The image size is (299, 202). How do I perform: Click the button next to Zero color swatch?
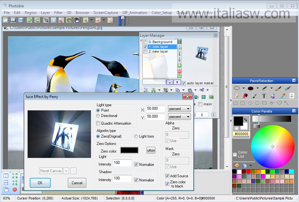point(151,150)
